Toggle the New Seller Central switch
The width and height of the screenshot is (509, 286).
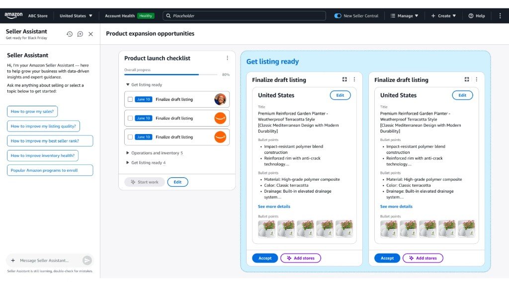point(338,15)
